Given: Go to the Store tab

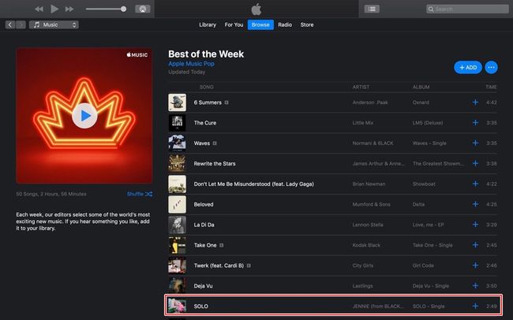Looking at the screenshot, I should (307, 24).
